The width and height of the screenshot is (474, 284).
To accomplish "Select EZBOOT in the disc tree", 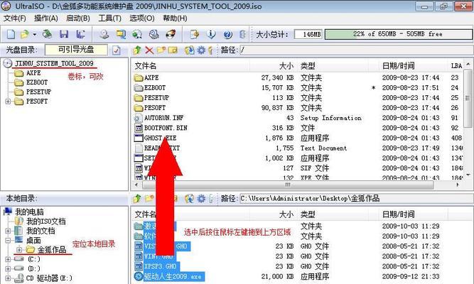I will click(x=37, y=82).
